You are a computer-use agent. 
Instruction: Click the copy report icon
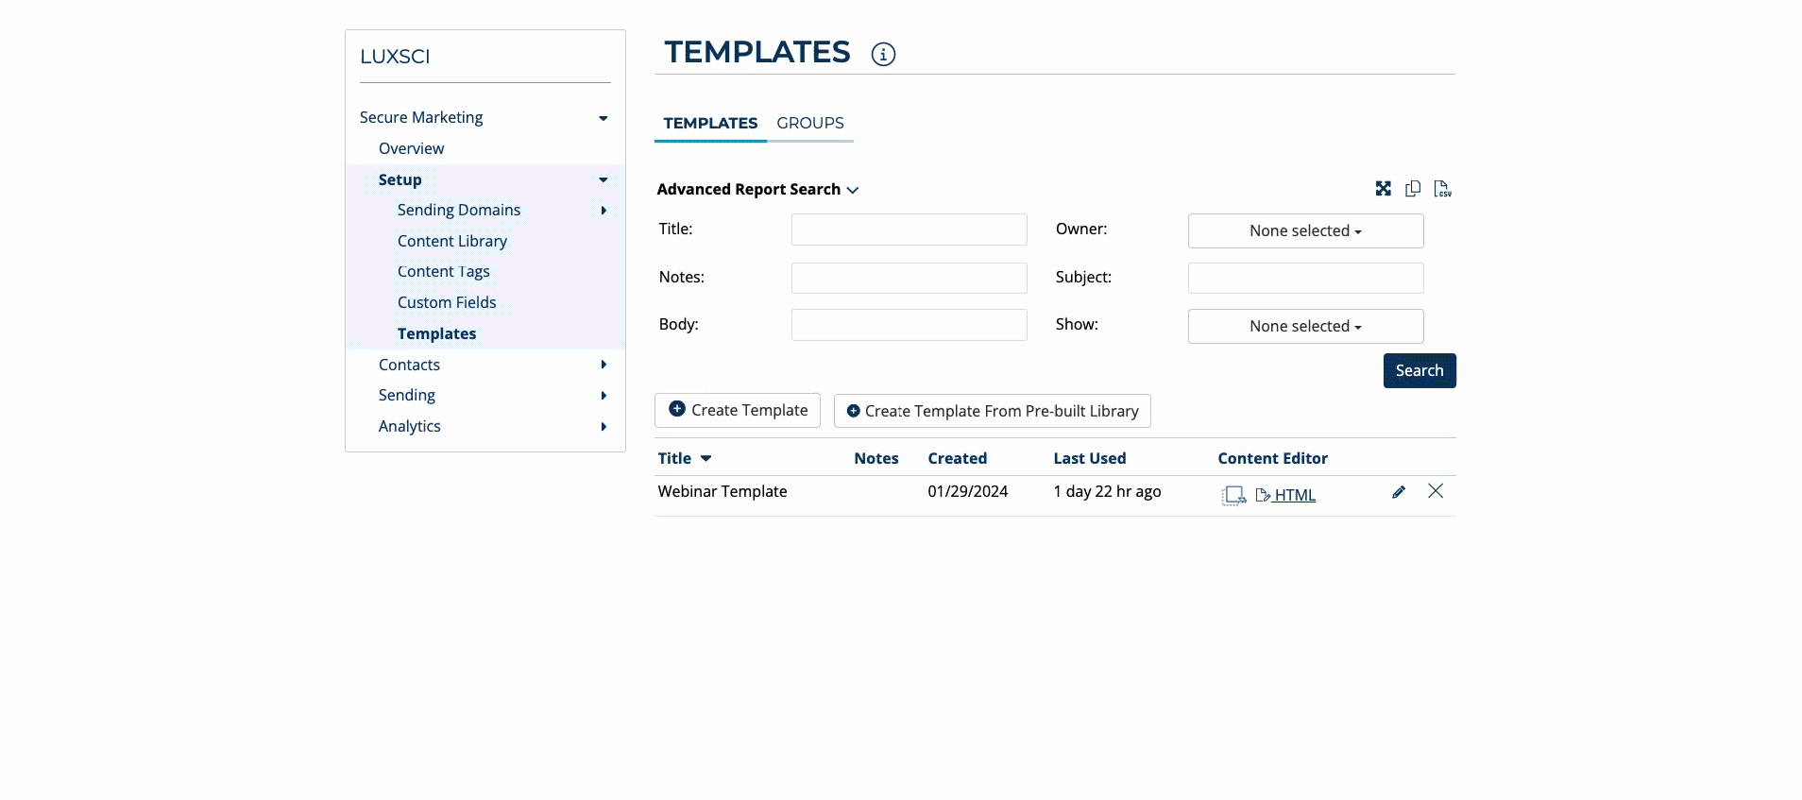pyautogui.click(x=1413, y=189)
